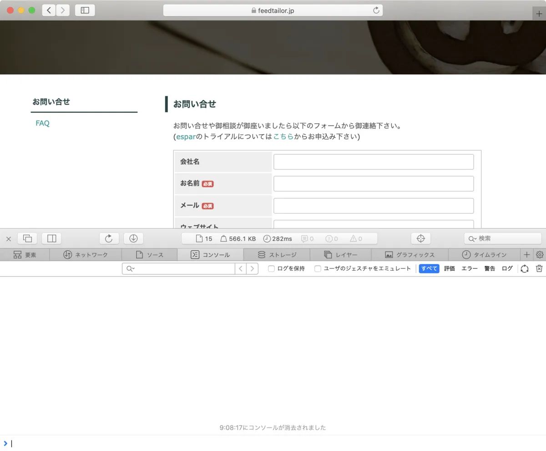Open the espar link in the page text

pos(186,137)
